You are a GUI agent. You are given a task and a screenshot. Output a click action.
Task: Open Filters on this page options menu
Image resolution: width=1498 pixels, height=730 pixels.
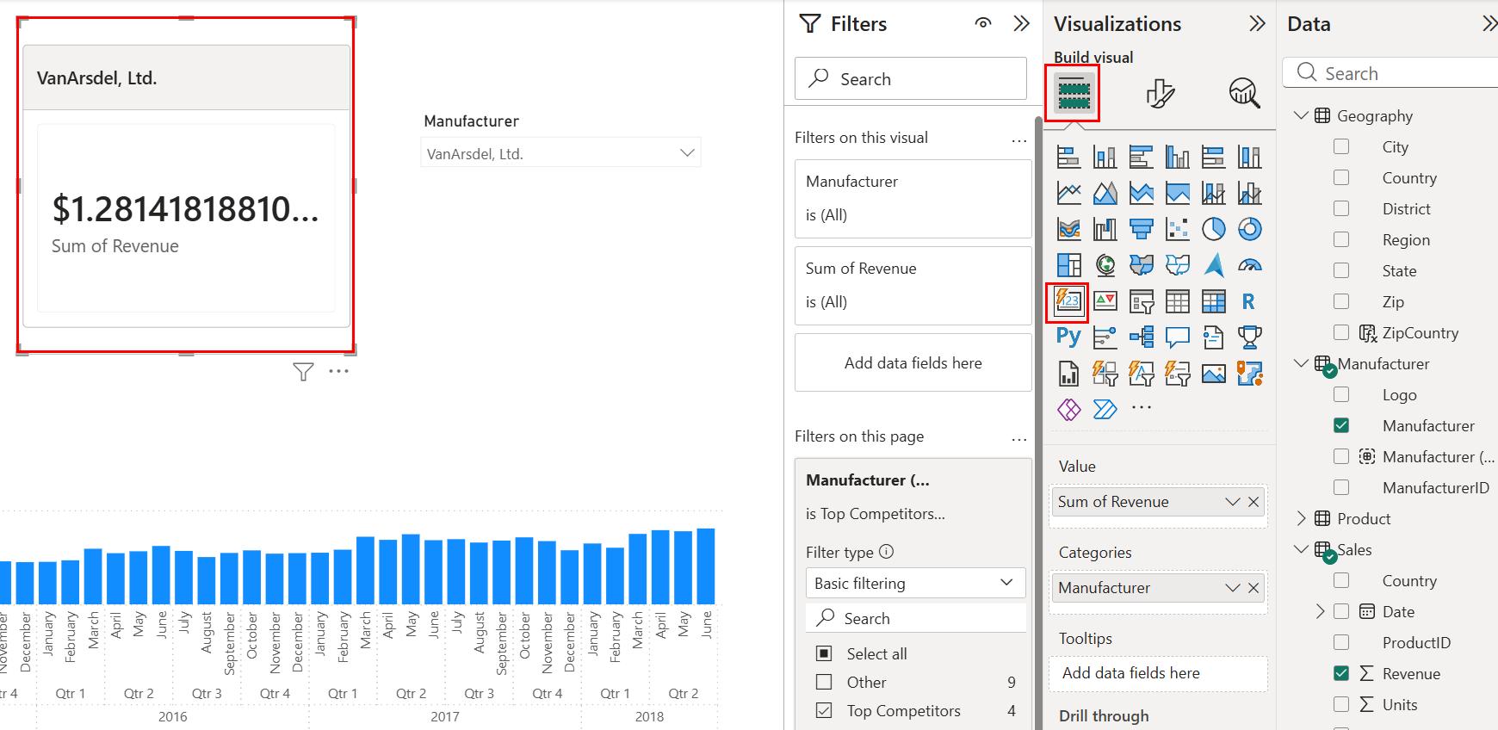coord(1019,439)
